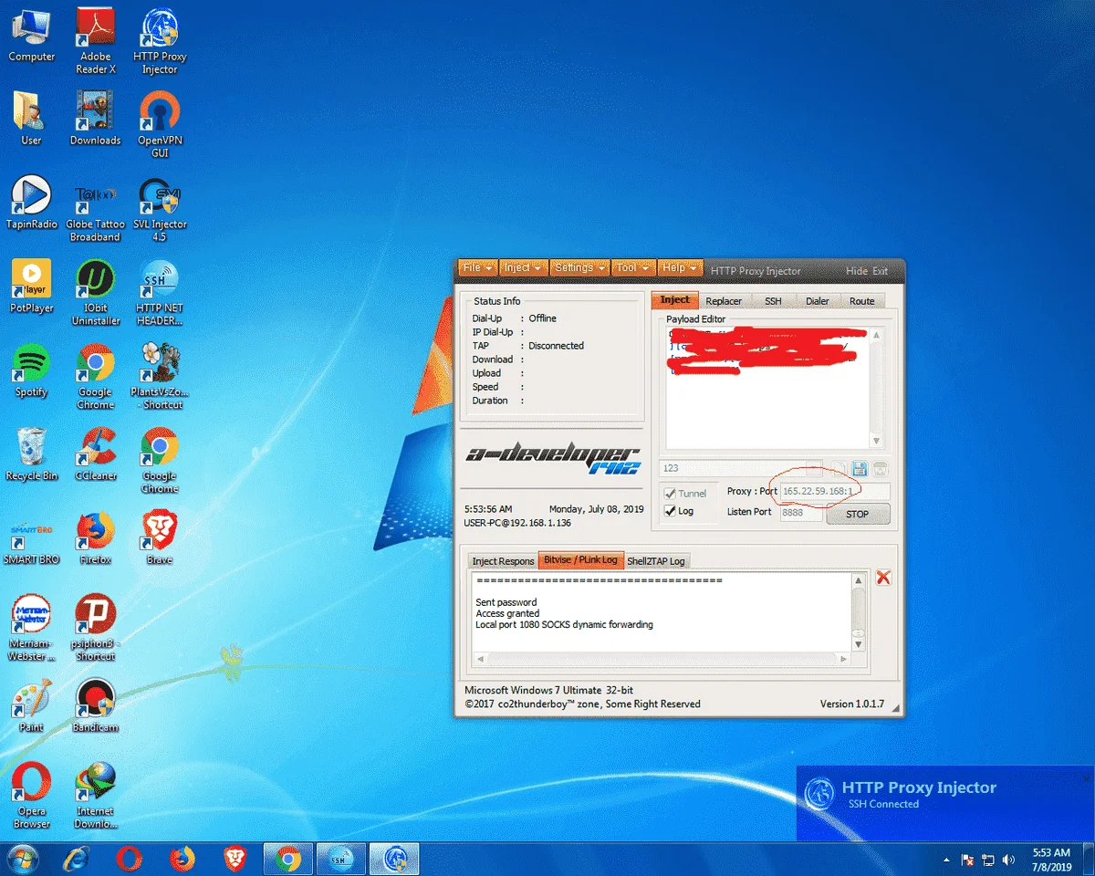Click the volume speaker tray icon
This screenshot has height=876, width=1095.
point(1008,860)
